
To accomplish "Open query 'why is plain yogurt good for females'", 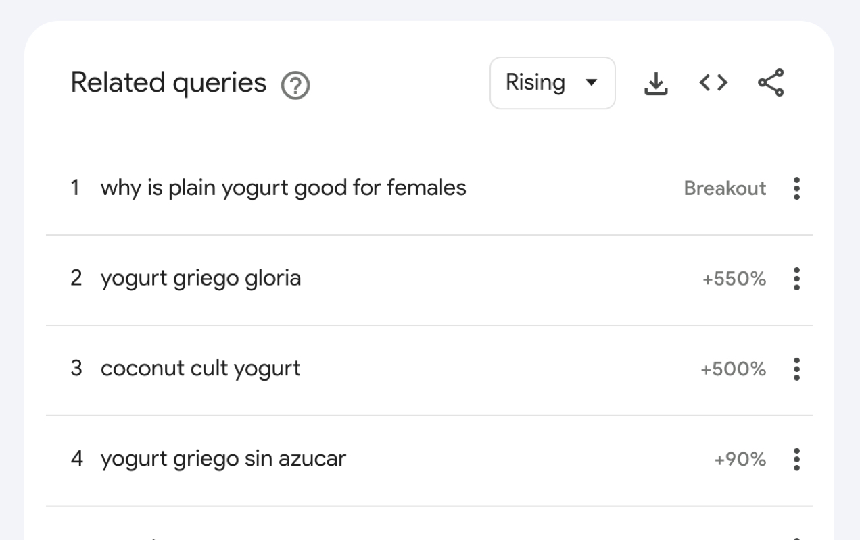I will pyautogui.click(x=283, y=188).
